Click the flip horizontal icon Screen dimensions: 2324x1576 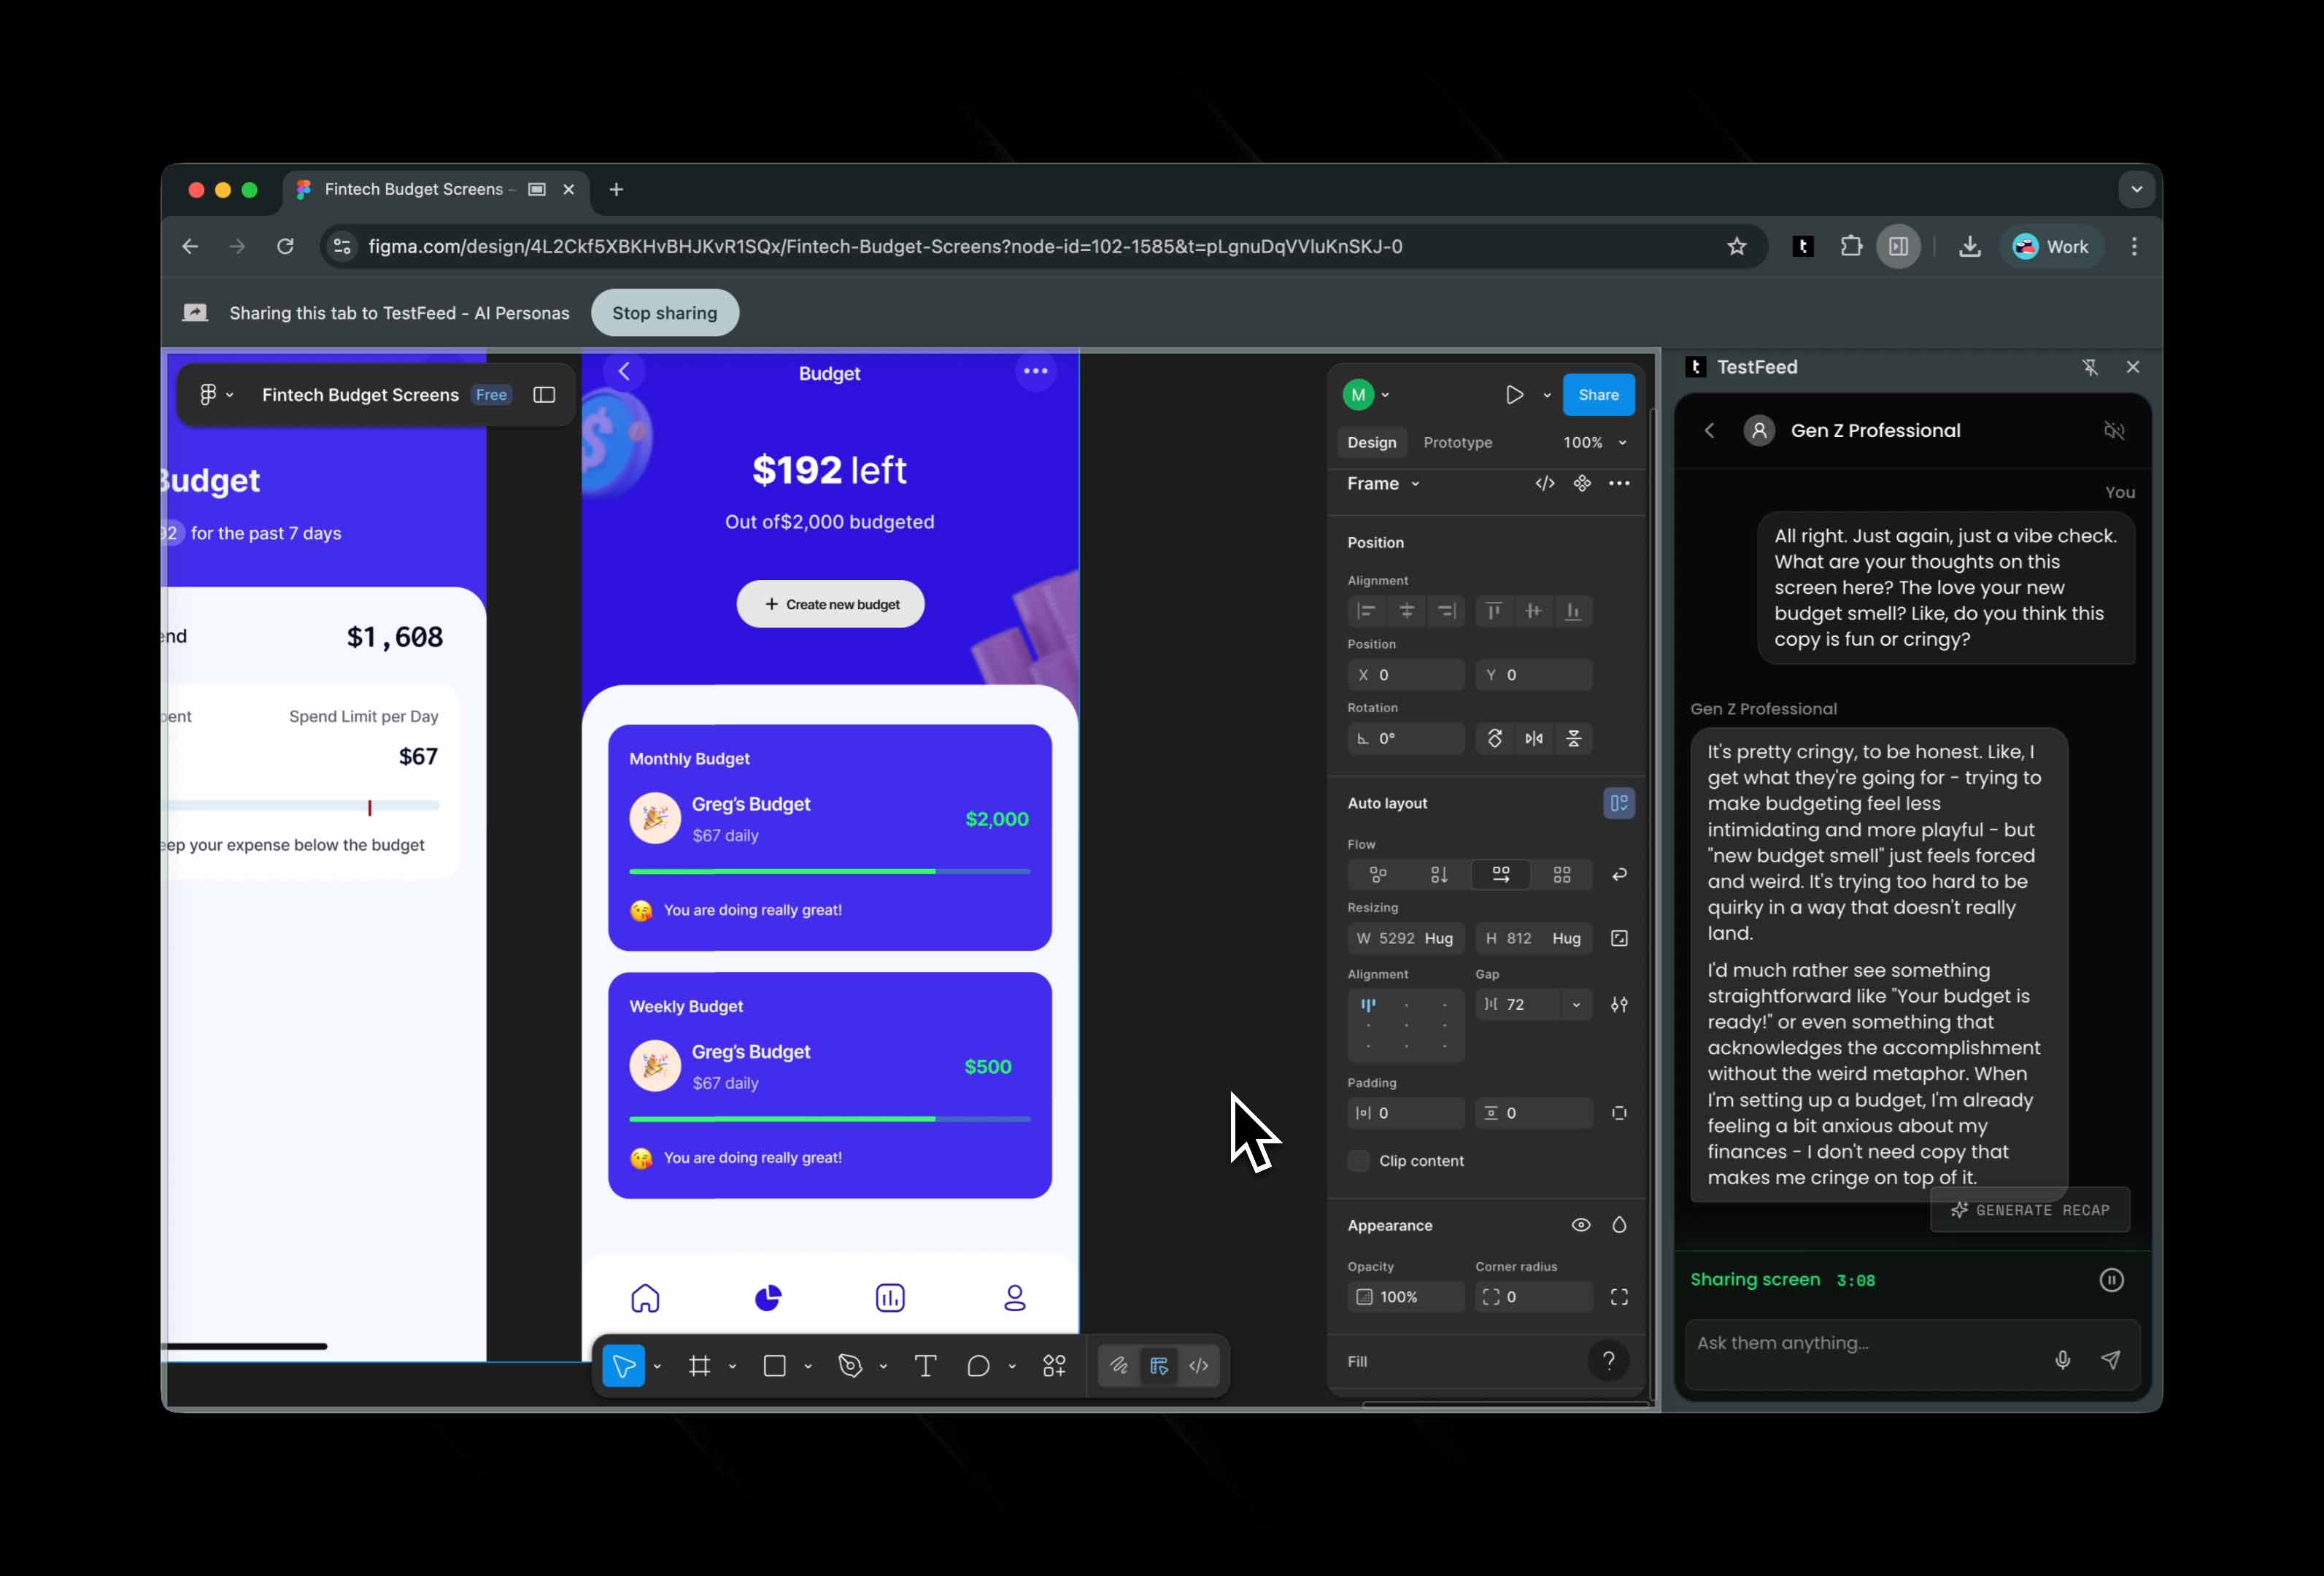coord(1534,739)
